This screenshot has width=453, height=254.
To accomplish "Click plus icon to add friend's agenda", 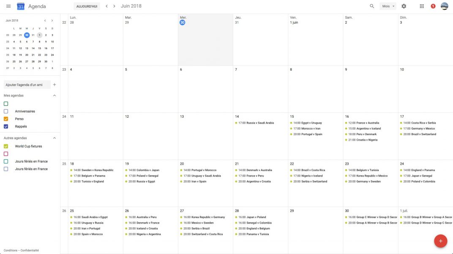I will coord(55,85).
